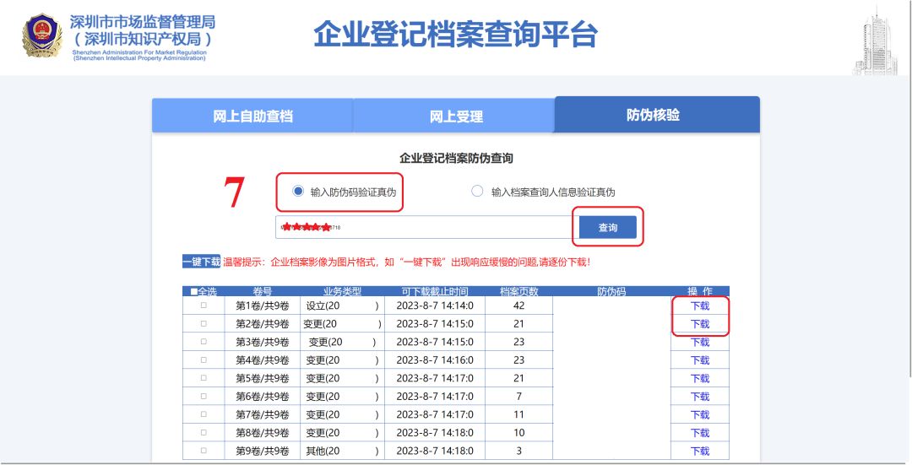Download volume 4 via its 下载 link

tap(700, 360)
